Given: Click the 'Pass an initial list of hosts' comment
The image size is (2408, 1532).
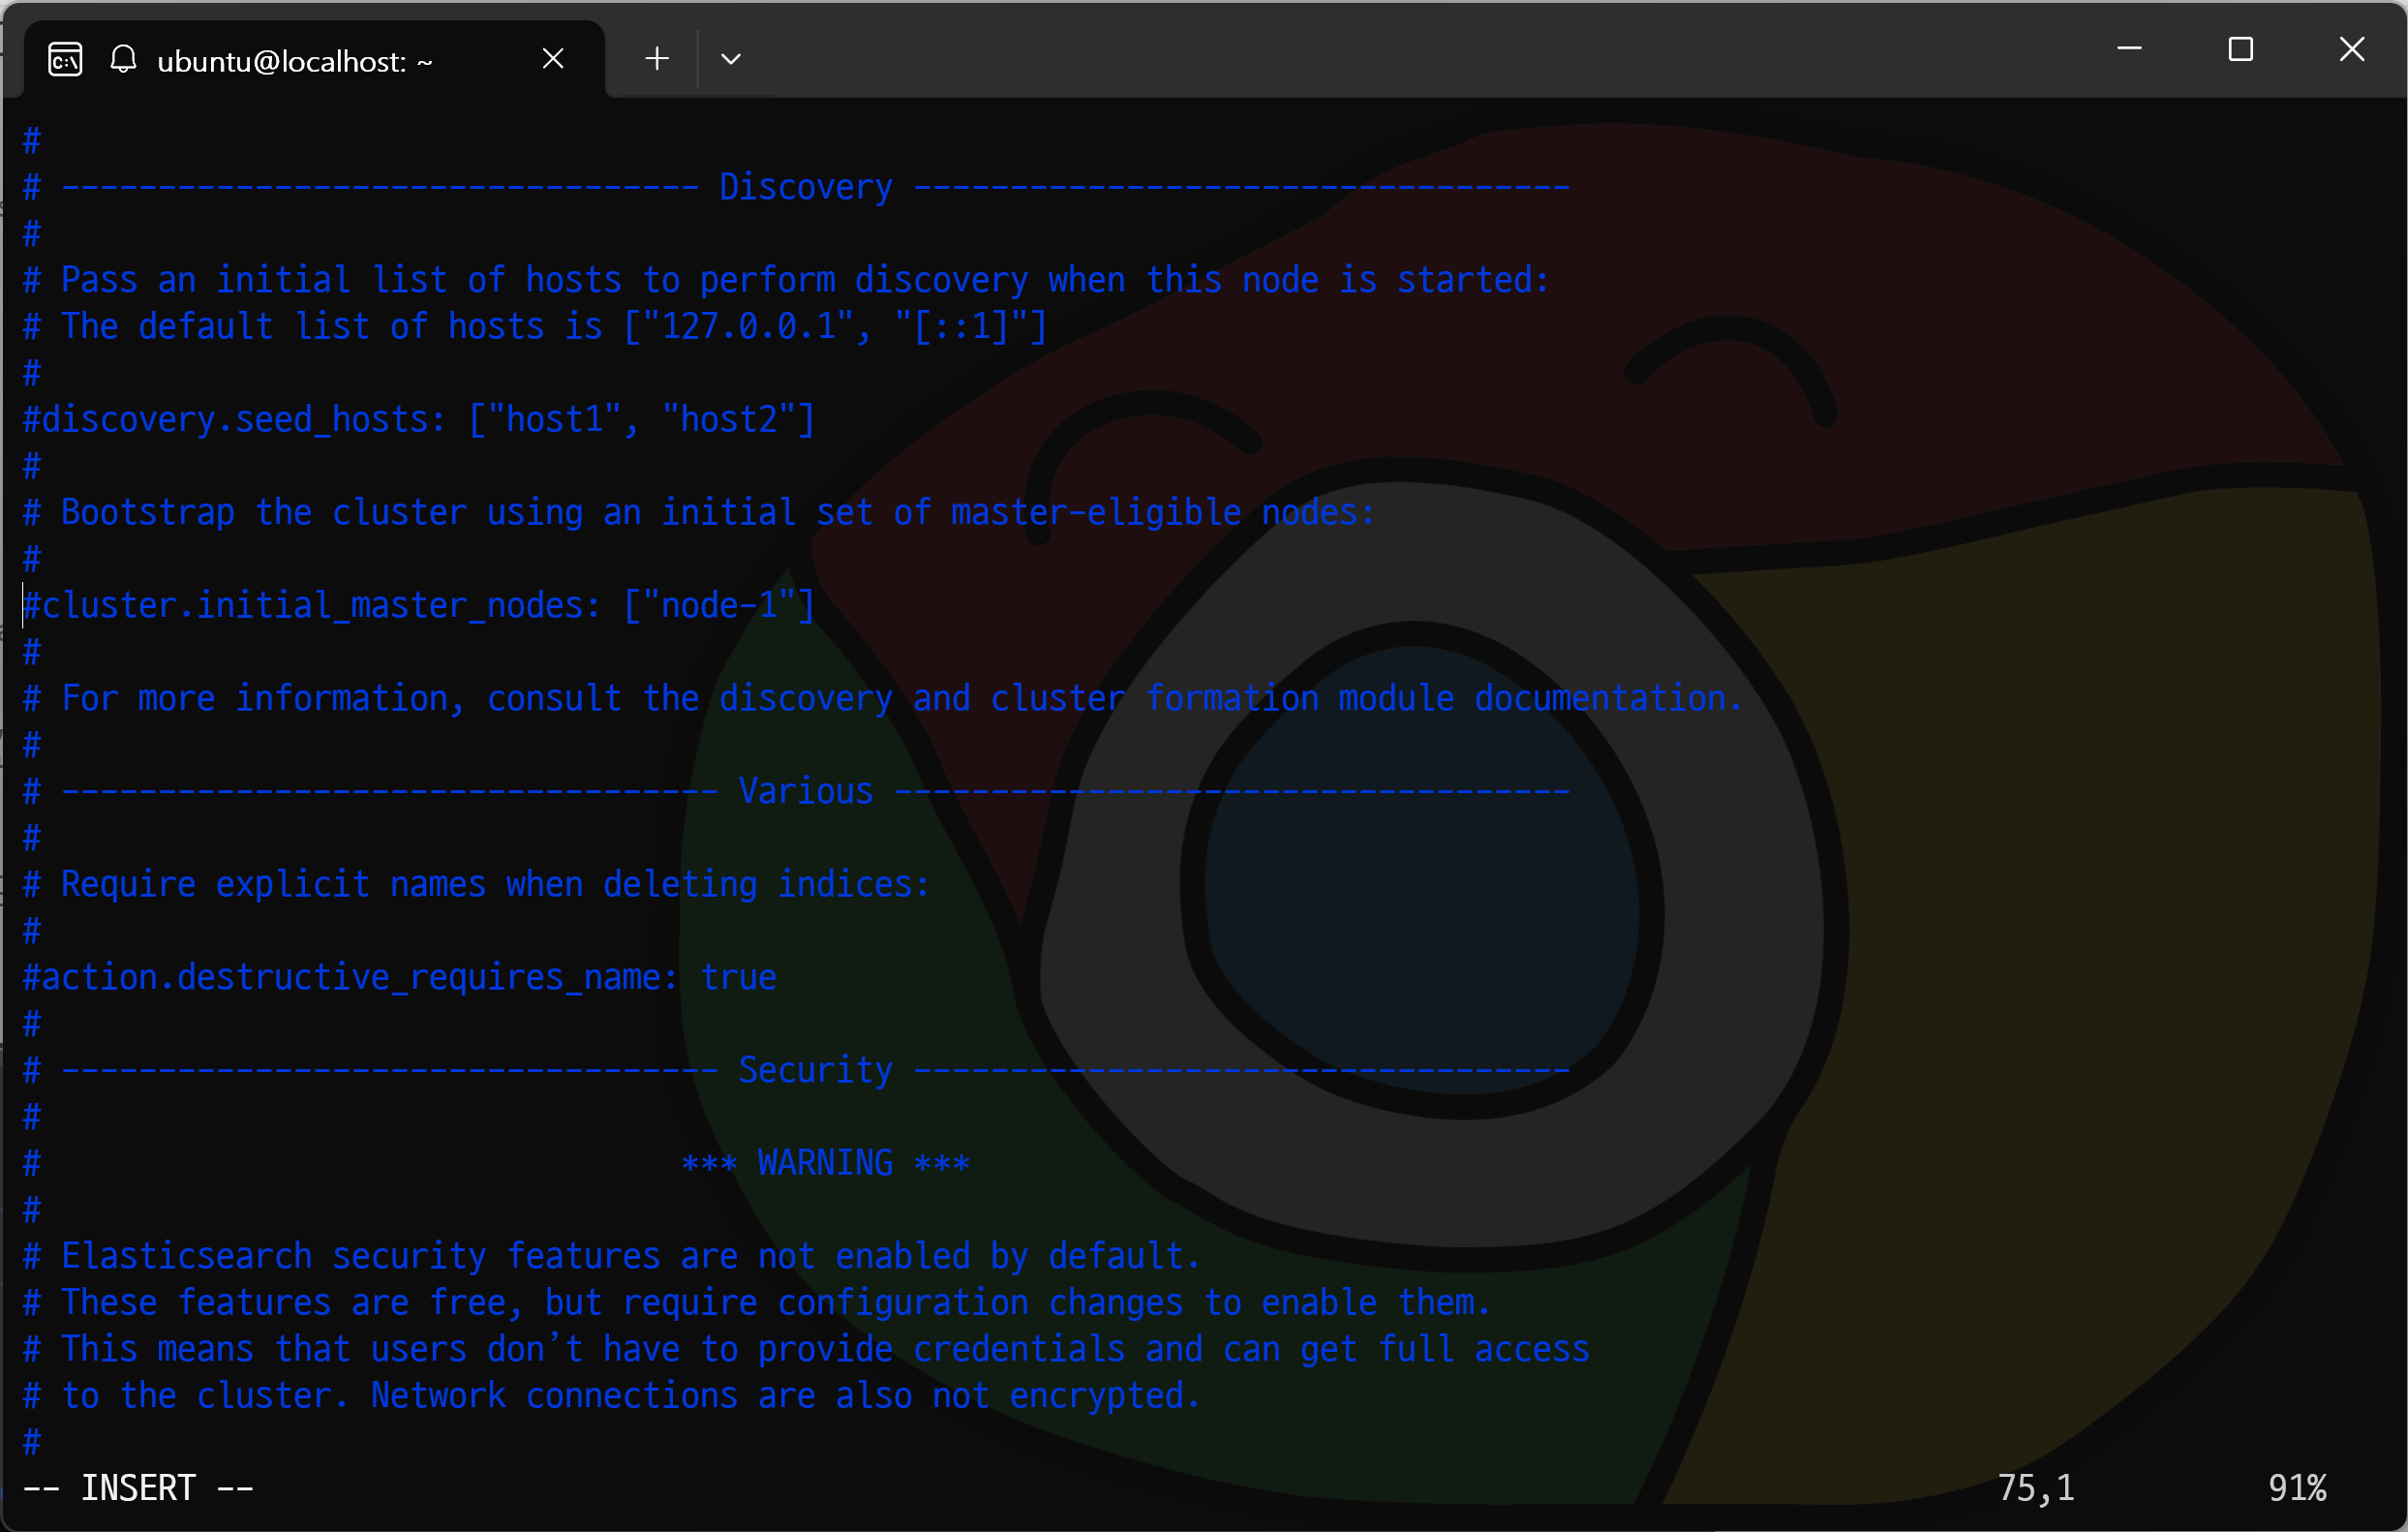Looking at the screenshot, I should coord(786,281).
